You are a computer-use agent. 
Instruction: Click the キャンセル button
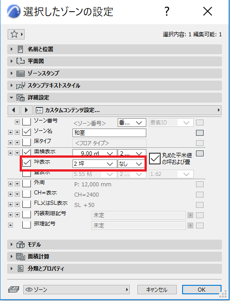[x=157, y=289]
